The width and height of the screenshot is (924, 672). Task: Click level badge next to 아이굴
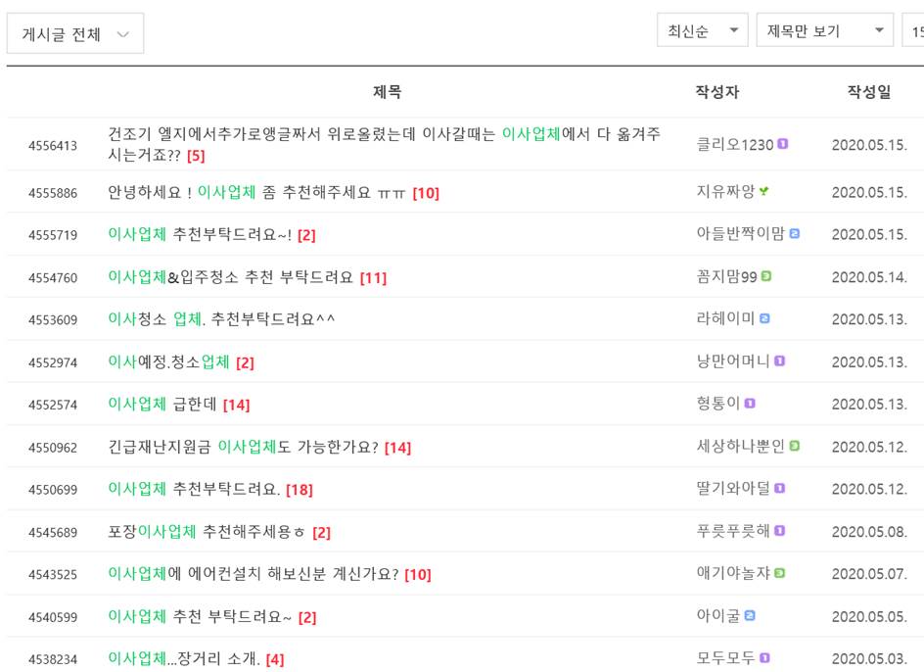(750, 615)
